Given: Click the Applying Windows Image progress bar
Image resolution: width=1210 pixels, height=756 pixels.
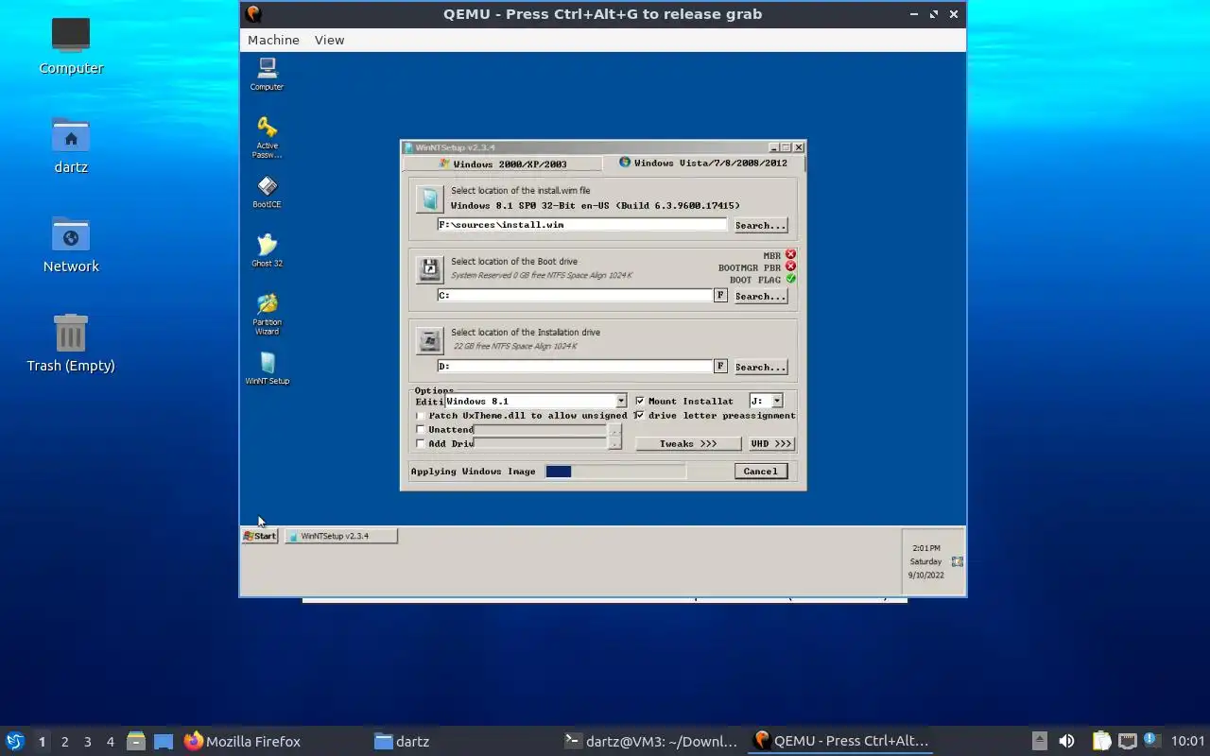Looking at the screenshot, I should point(615,472).
